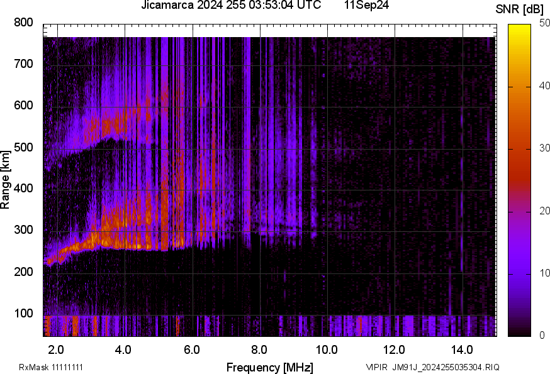Click the "VIPIR" instrument label

click(x=376, y=367)
